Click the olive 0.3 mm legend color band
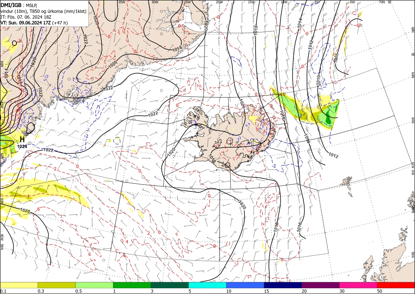The height and width of the screenshot is (294, 415). 56,285
